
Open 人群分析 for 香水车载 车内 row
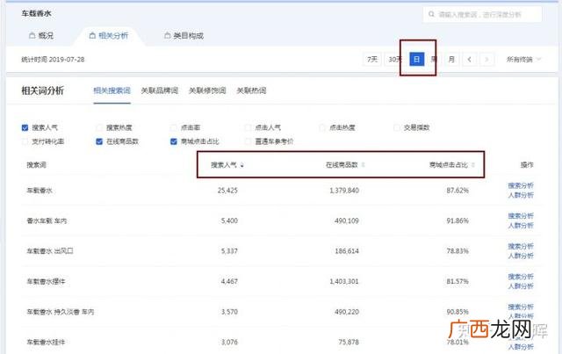521,225
